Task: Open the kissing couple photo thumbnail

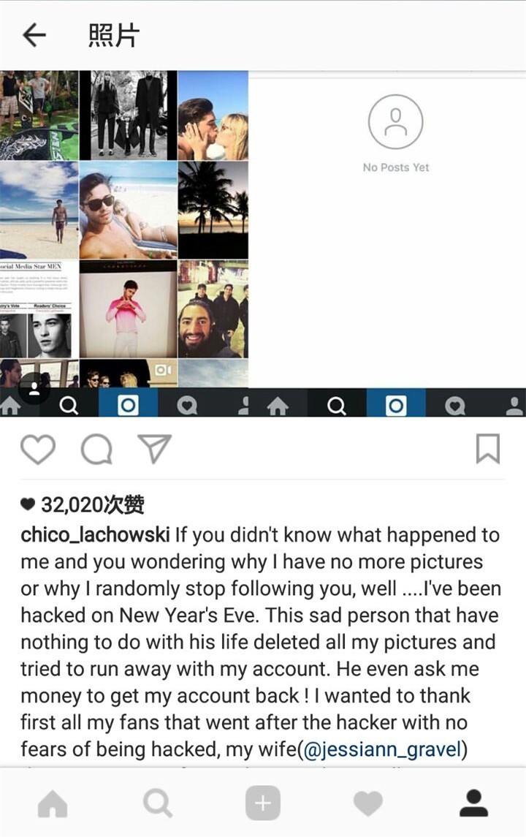Action: 213,115
